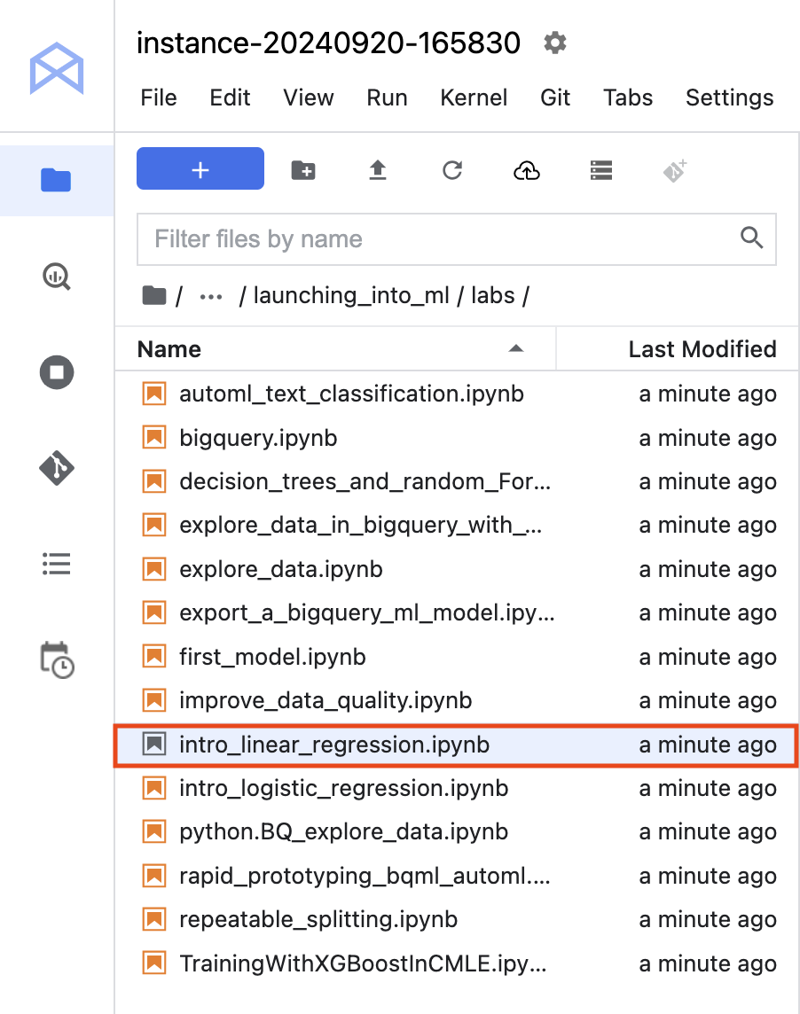Open the Table of Contents sidebar icon

click(x=56, y=564)
